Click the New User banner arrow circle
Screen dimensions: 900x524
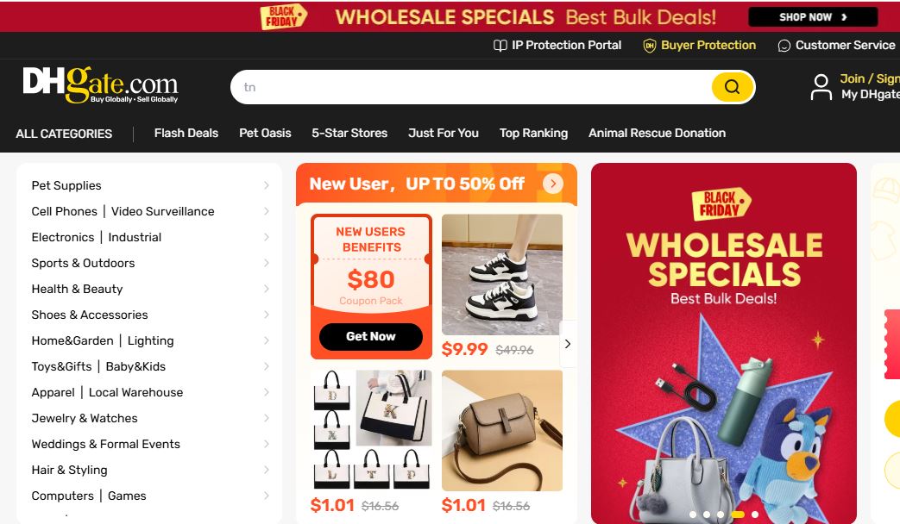coord(553,184)
